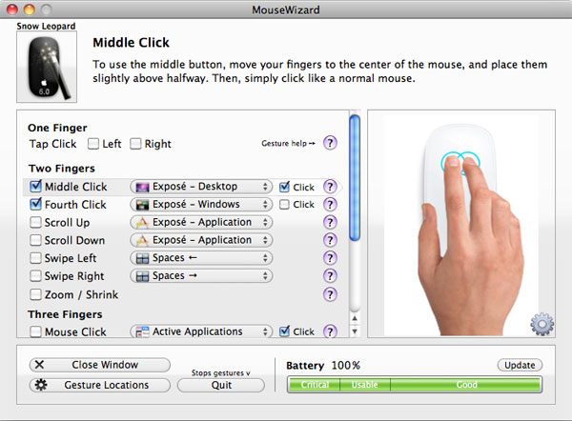Open the Spaces ← action dropdown

point(201,258)
